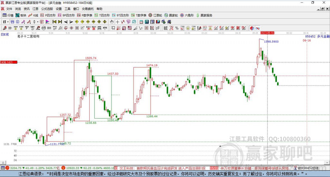
Task: Click the 1496.1431 red price label
Action: (x=9, y=62)
